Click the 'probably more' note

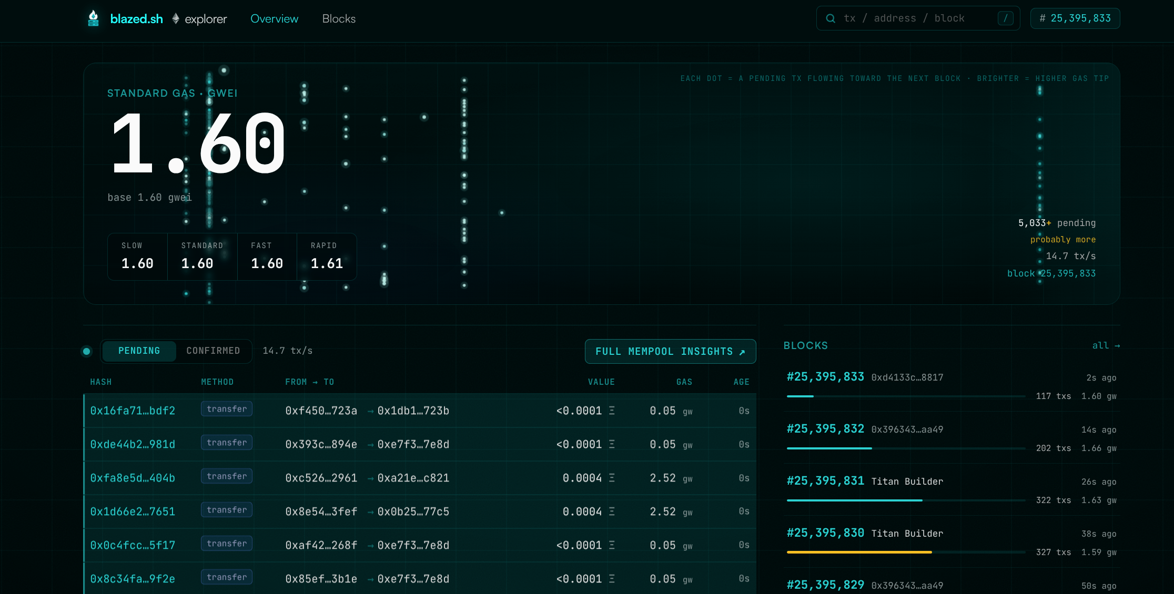click(x=1063, y=240)
